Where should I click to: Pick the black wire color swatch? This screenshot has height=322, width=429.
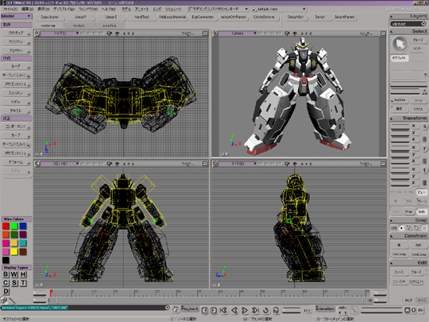[6, 260]
